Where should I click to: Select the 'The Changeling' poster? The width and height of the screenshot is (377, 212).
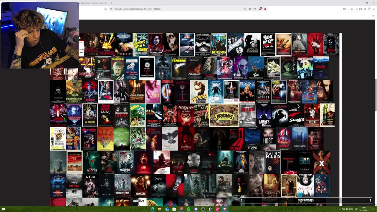tap(194, 68)
